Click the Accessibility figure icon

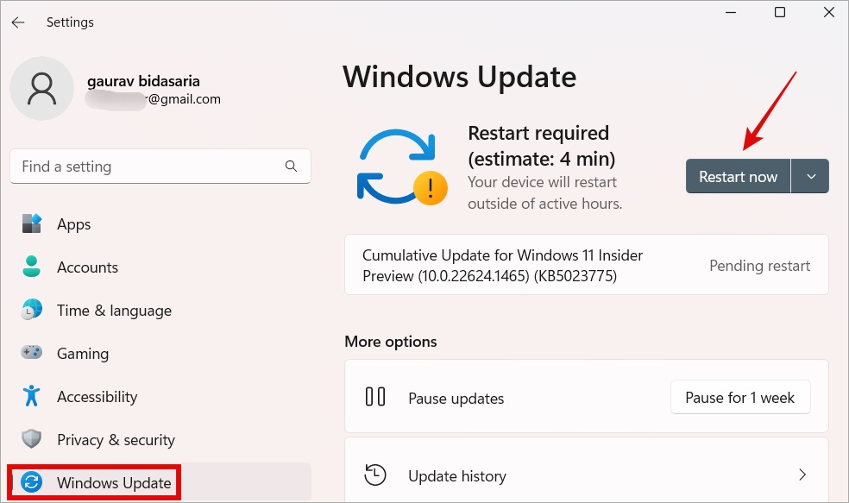pyautogui.click(x=32, y=397)
